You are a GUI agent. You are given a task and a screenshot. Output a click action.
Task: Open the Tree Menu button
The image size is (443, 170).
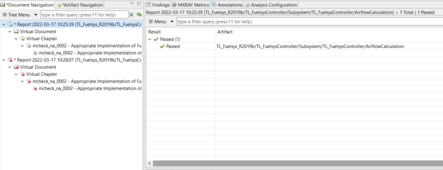pyautogui.click(x=16, y=15)
